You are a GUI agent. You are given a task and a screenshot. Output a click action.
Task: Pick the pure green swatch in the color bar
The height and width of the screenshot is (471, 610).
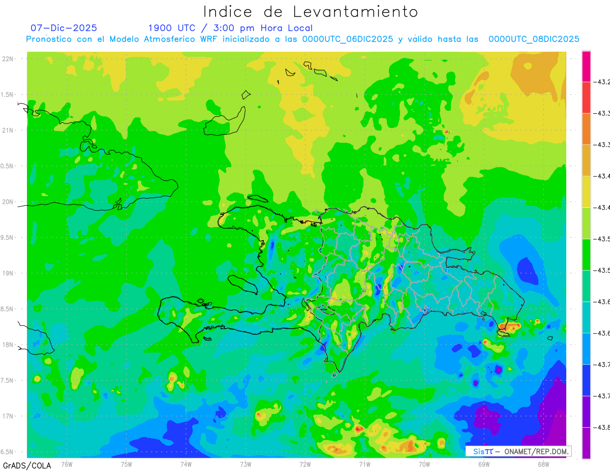pos(586,255)
